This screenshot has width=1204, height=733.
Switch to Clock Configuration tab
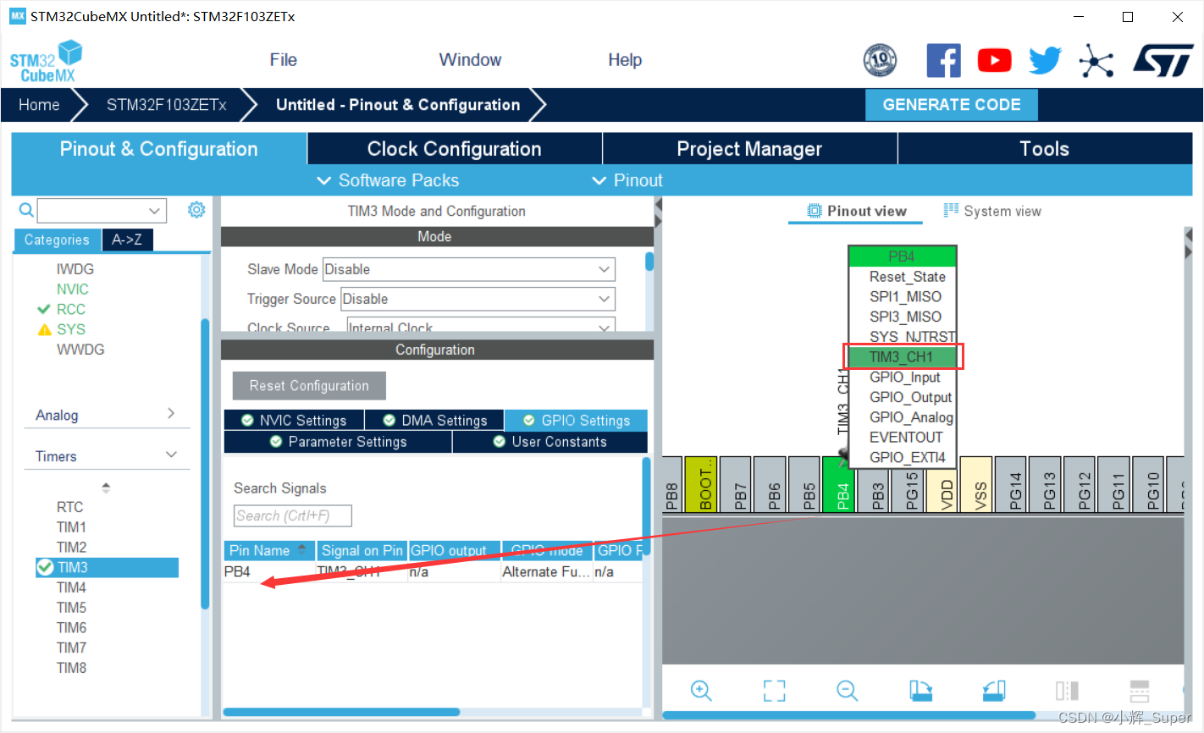click(x=454, y=149)
